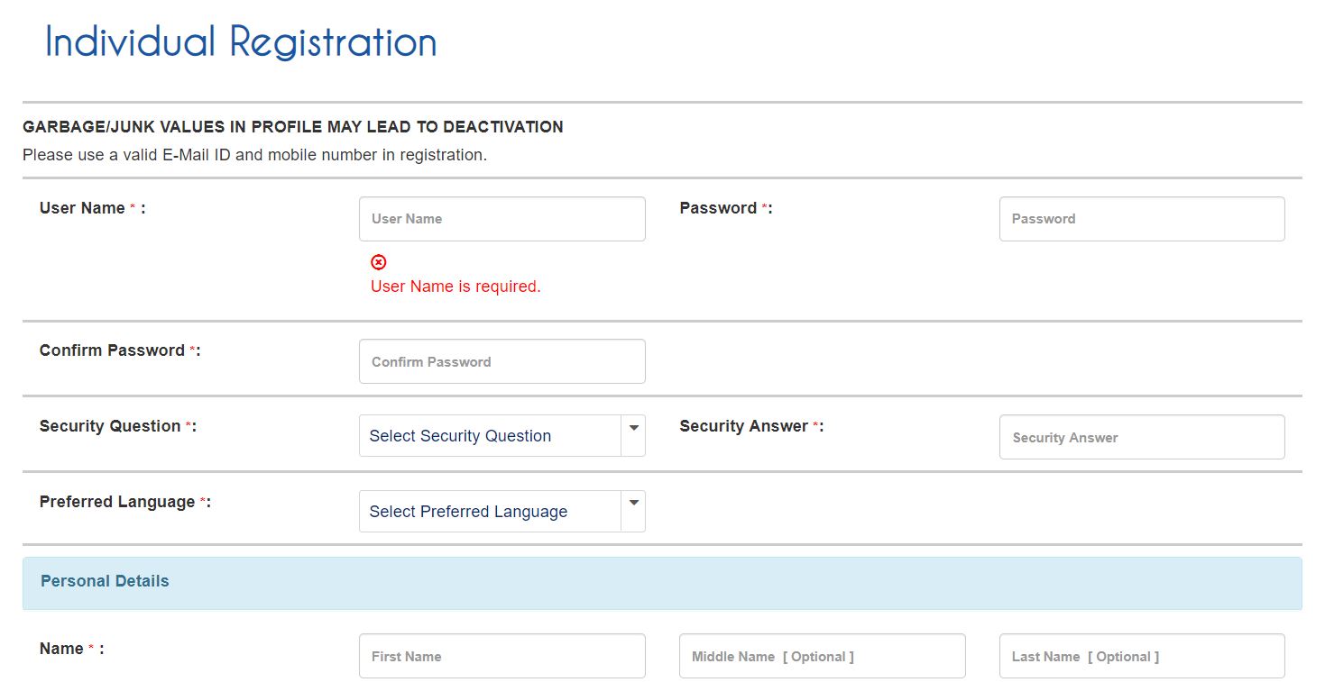Click the red error icon under User Name
This screenshot has height=682, width=1325.
[379, 262]
